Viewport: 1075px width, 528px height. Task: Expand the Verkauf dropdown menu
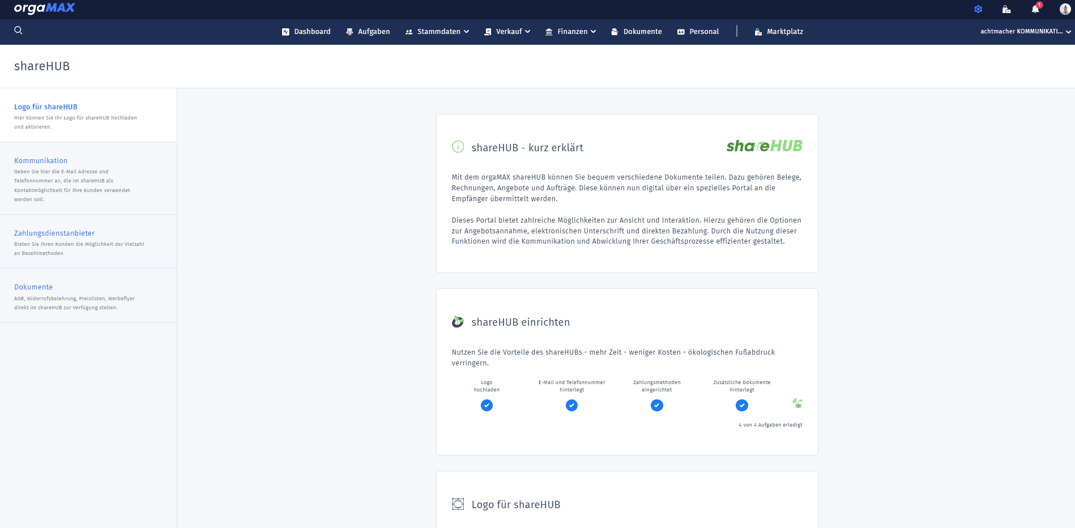[507, 32]
